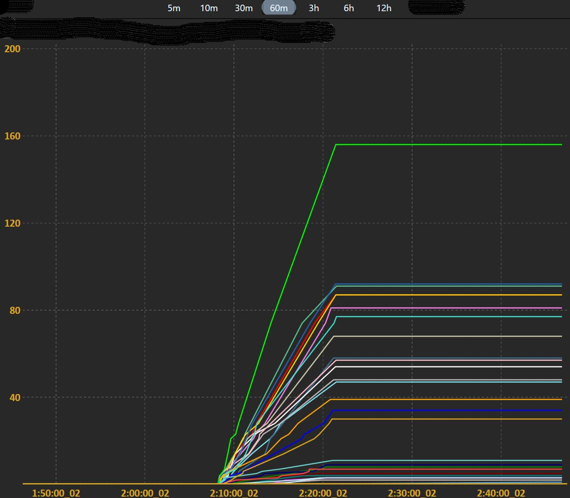
Task: Click the yellow series line near 88
Action: pyautogui.click(x=443, y=295)
